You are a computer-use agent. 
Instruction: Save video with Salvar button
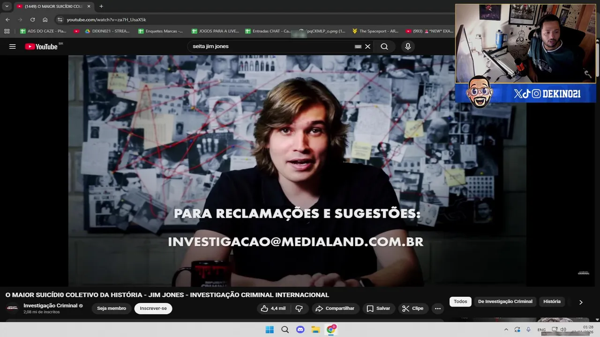point(378,308)
